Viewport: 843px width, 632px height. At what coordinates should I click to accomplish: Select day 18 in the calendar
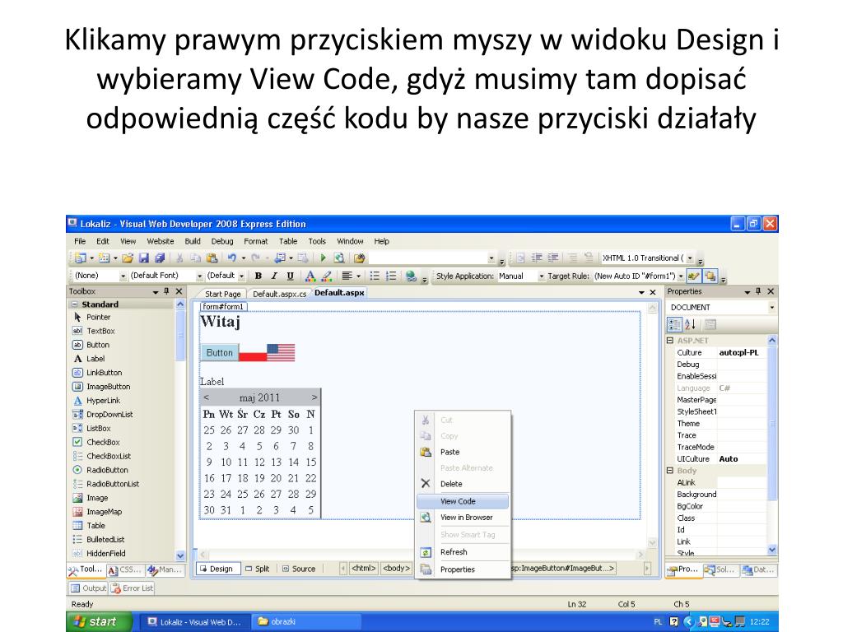coord(243,478)
